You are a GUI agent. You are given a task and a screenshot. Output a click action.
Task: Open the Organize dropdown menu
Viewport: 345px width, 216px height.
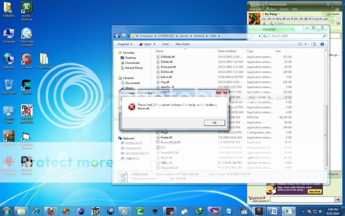point(125,44)
